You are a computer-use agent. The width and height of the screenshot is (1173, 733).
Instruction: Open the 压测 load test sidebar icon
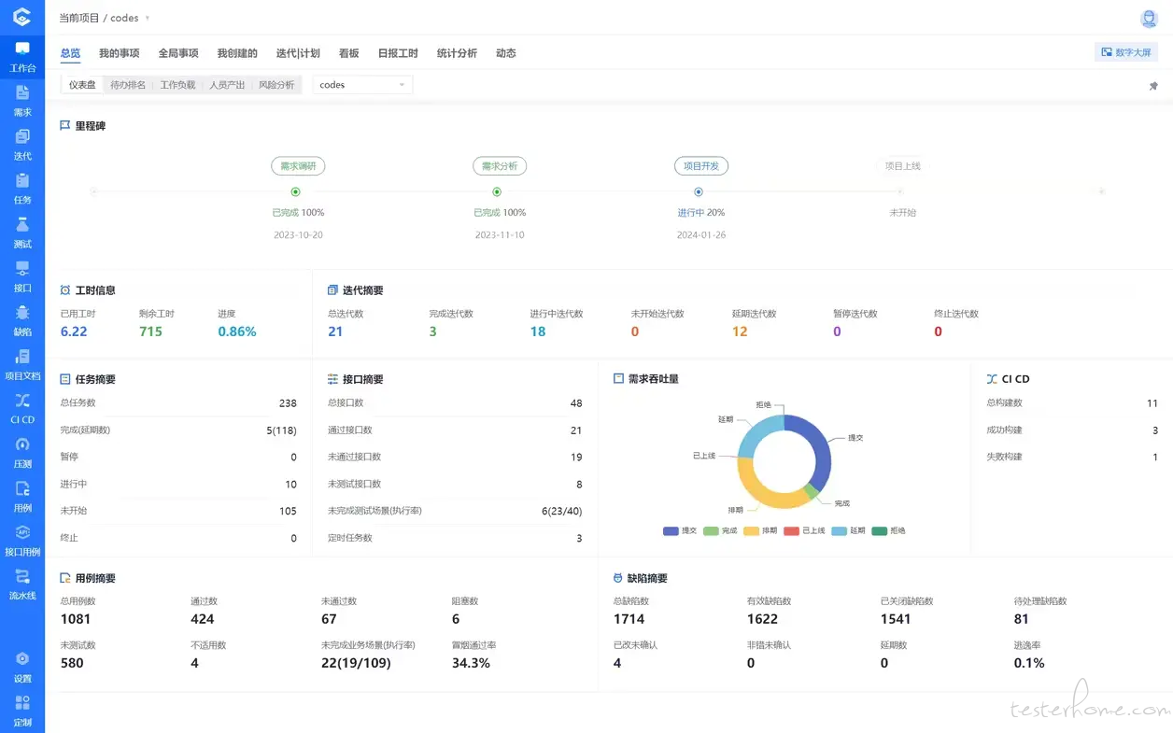(x=22, y=452)
